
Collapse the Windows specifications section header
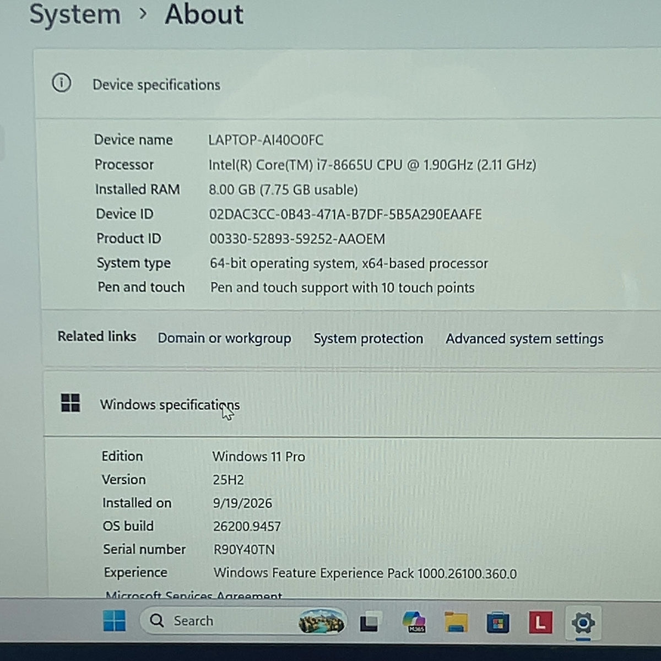pyautogui.click(x=351, y=405)
